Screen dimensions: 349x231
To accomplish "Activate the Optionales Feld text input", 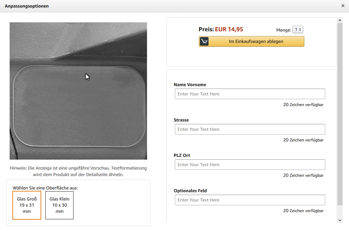I will (250, 200).
